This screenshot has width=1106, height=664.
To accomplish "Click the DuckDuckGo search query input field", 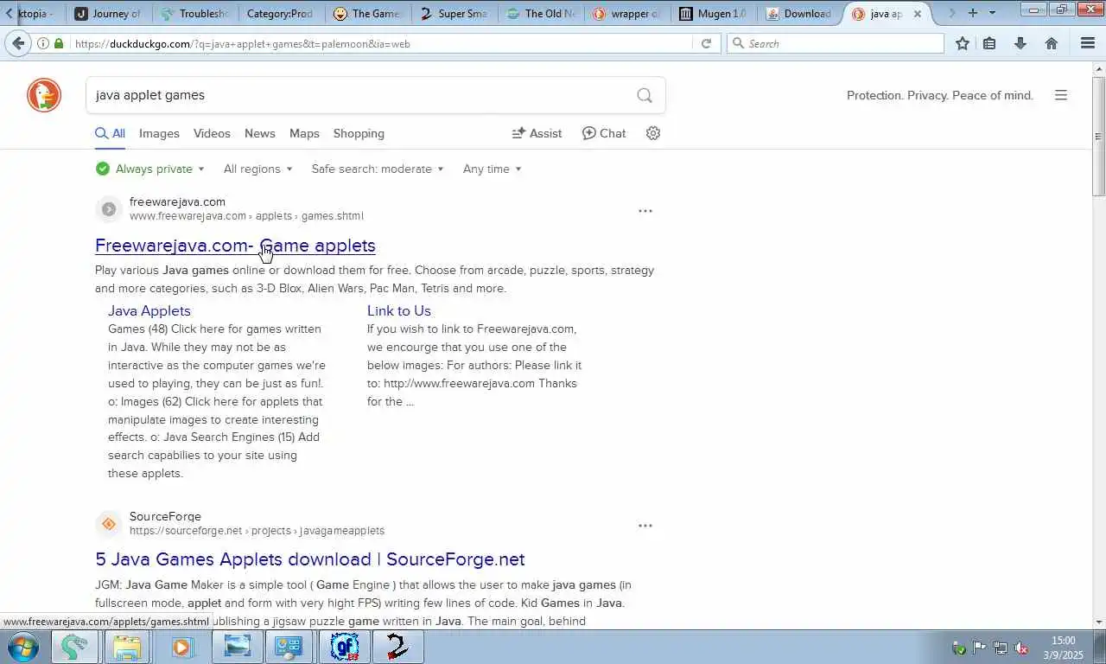I will click(x=363, y=95).
